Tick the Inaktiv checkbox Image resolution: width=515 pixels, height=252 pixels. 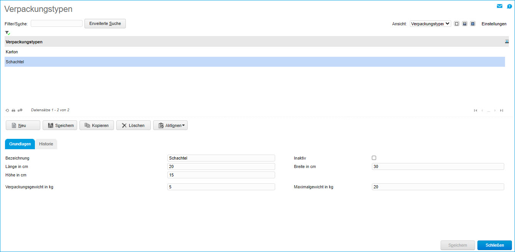(374, 158)
